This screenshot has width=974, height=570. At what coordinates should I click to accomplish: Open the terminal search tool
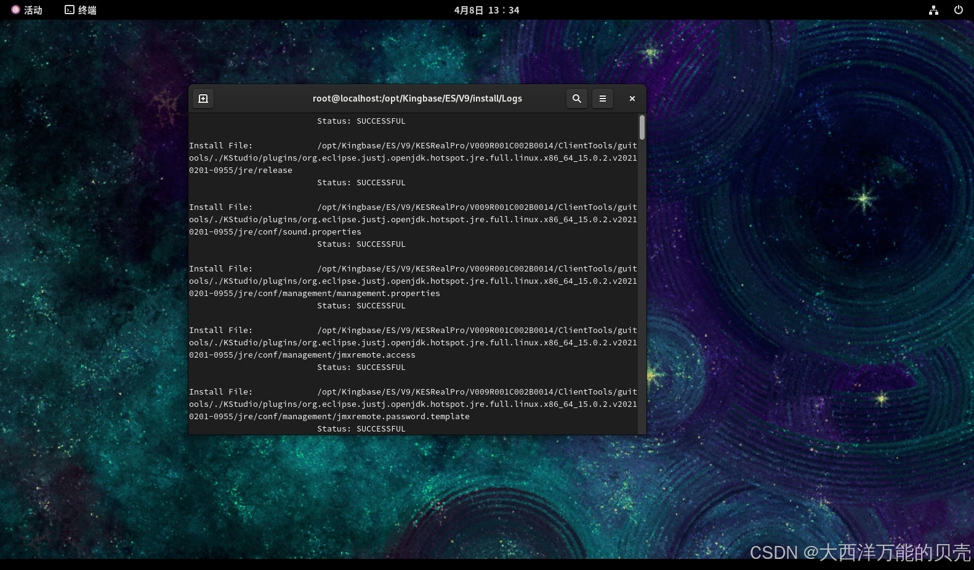click(x=576, y=98)
